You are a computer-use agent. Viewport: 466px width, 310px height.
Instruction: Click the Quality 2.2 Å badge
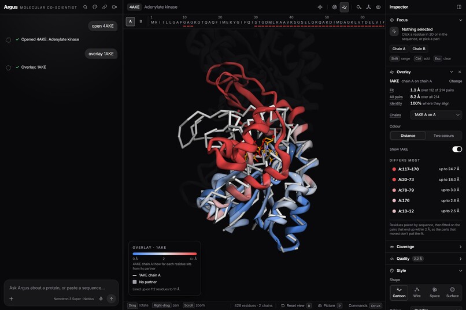(x=418, y=259)
